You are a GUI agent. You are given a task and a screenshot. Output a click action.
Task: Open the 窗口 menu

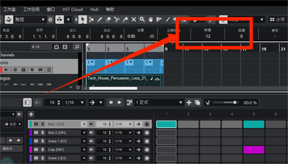pyautogui.click(x=51, y=9)
